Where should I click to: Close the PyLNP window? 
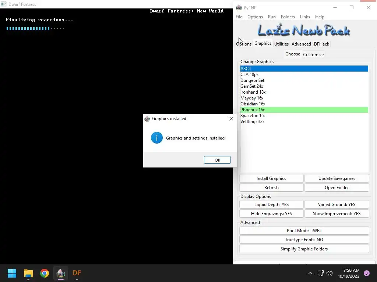point(368,7)
